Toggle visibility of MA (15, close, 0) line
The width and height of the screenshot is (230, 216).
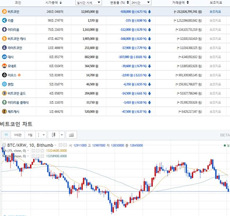point(33,151)
